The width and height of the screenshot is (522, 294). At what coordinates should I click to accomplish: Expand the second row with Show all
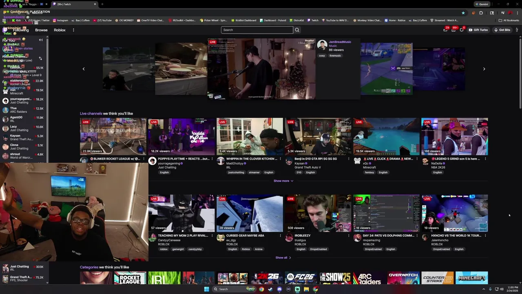pos(283,258)
